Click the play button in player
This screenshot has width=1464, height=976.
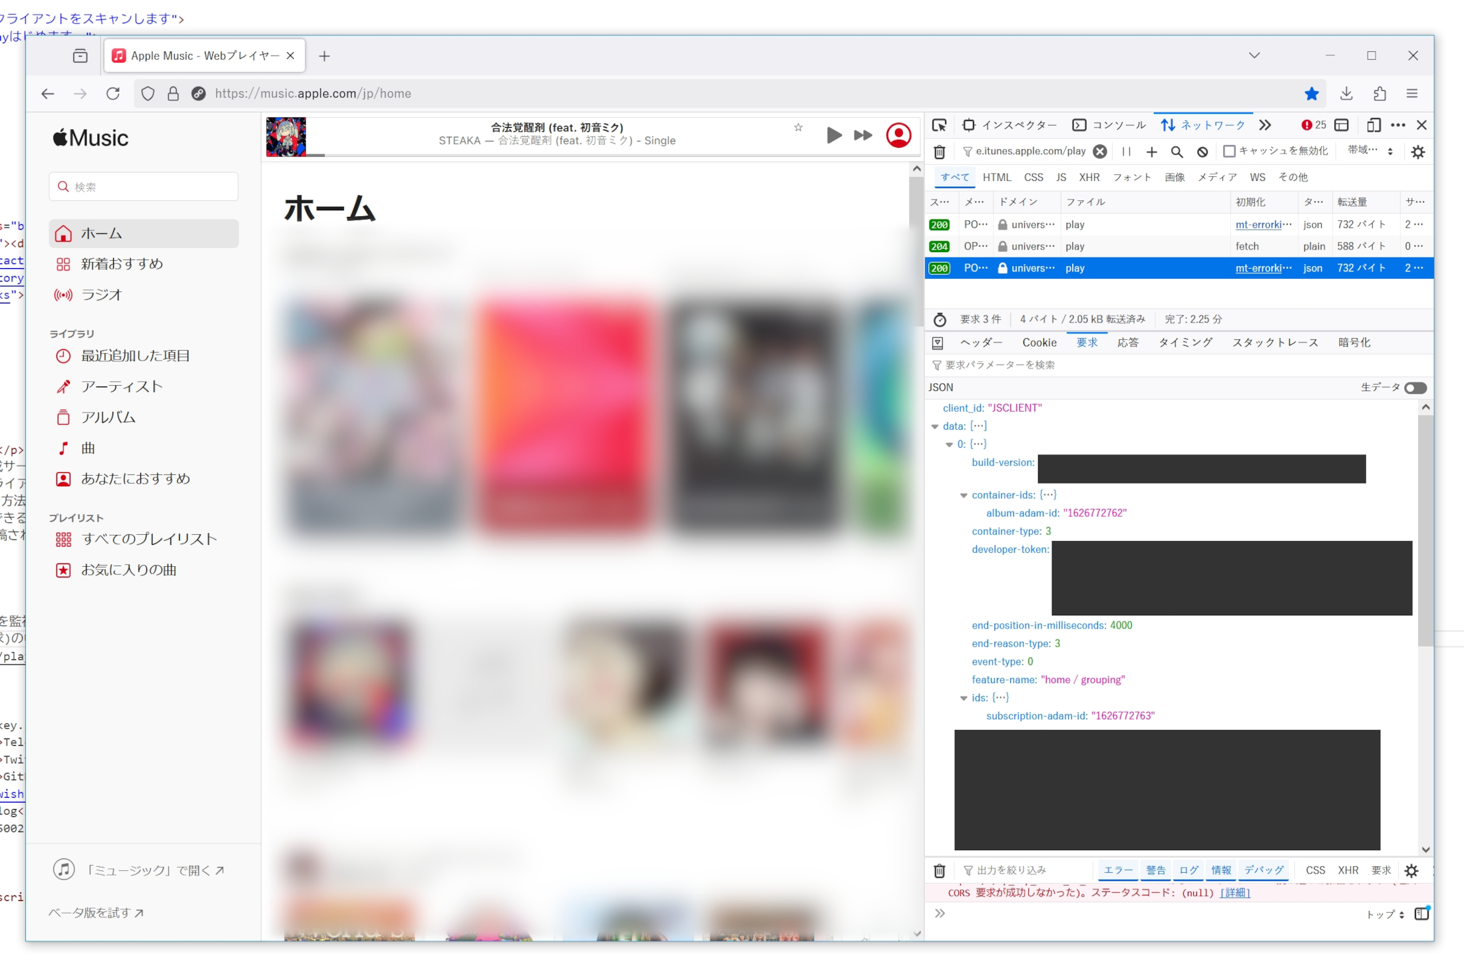834,136
